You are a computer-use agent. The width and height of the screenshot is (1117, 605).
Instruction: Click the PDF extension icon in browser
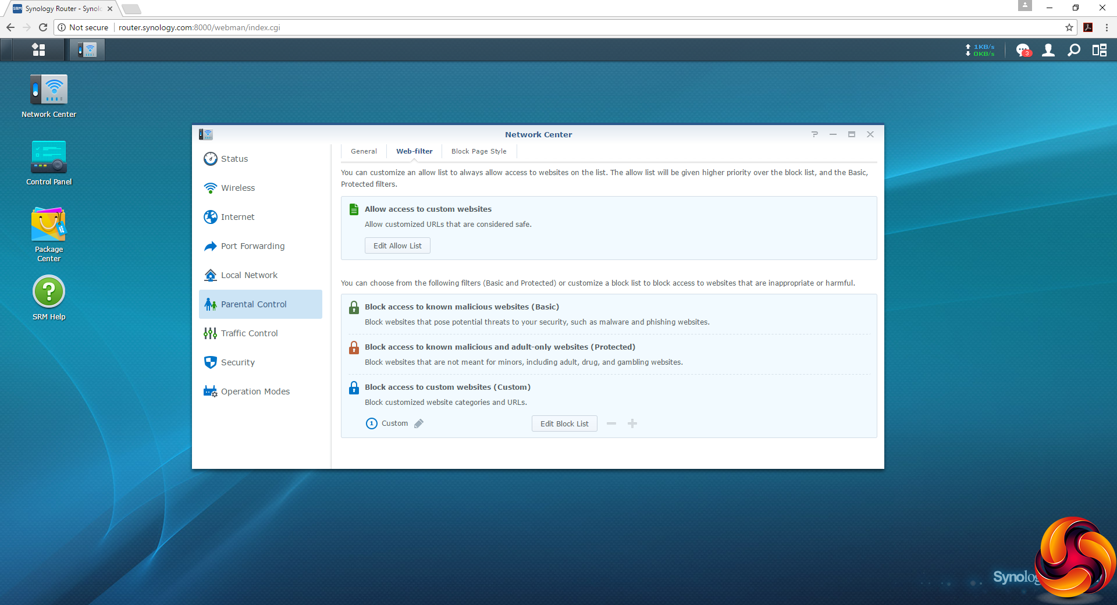pos(1088,27)
